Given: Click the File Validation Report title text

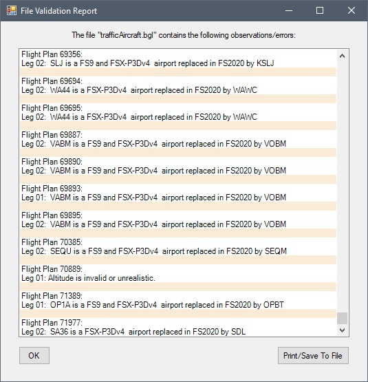Looking at the screenshot, I should coord(58,11).
